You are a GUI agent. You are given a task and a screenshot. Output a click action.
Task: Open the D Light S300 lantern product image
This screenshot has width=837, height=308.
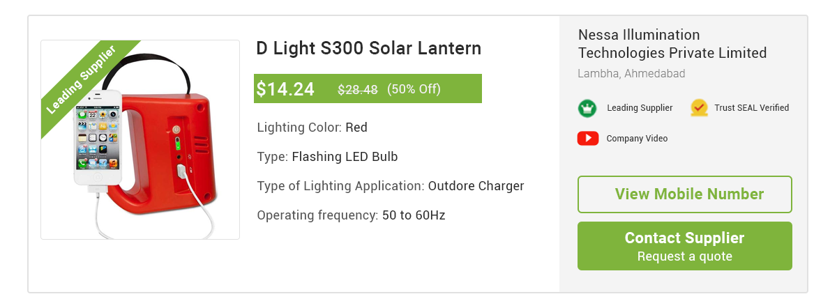pyautogui.click(x=140, y=140)
